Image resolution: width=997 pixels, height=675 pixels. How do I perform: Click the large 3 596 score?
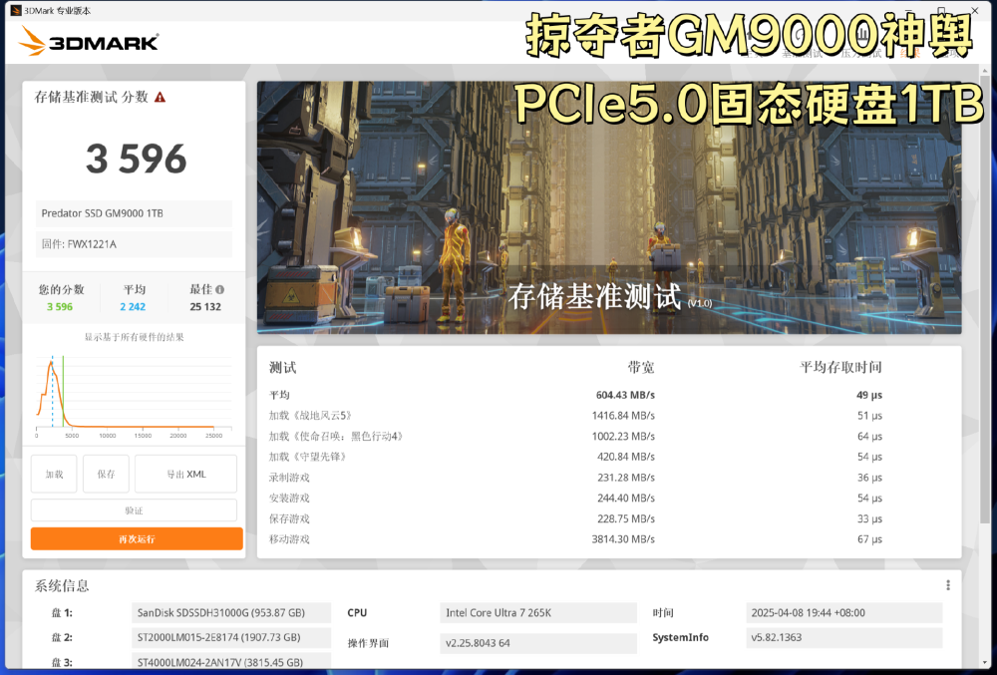click(x=136, y=159)
